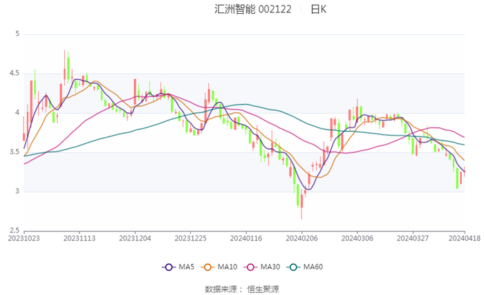Click the 20240306 date tick label
This screenshot has height=295, width=484.
tap(357, 237)
